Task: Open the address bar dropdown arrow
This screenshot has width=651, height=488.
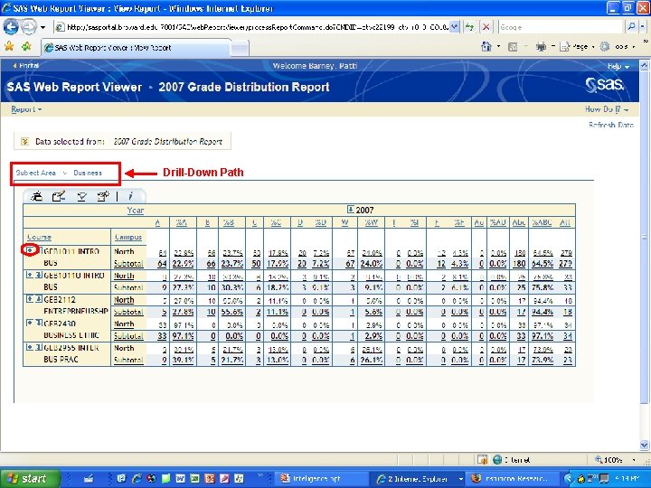Action: coord(455,27)
